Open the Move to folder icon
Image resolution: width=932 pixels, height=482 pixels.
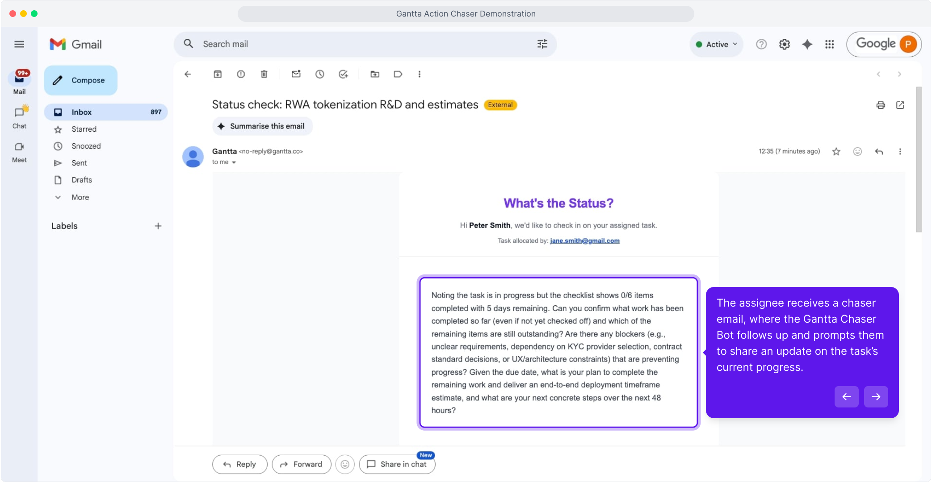point(375,74)
